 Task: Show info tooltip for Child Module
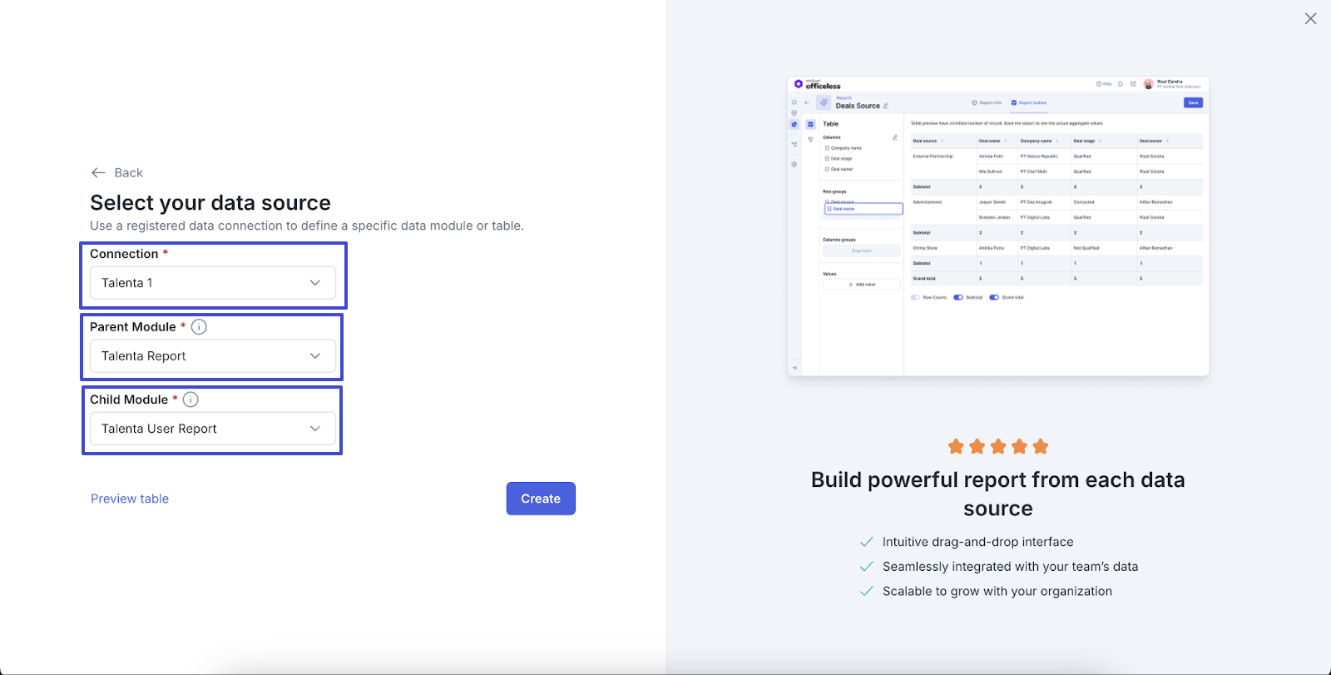(x=190, y=400)
